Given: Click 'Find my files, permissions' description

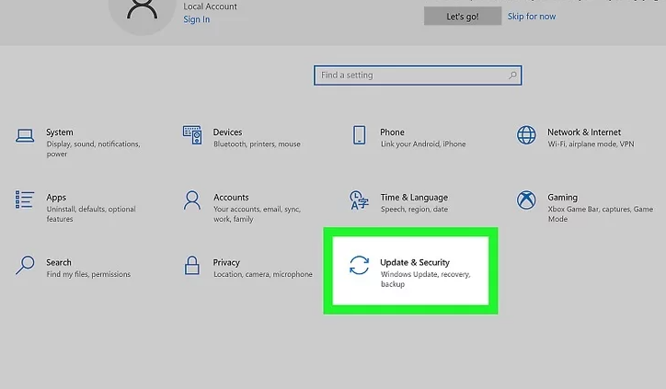Looking at the screenshot, I should tap(88, 274).
